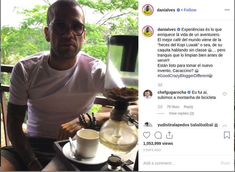Like yudistiralapedos's comment heart

click(x=225, y=126)
